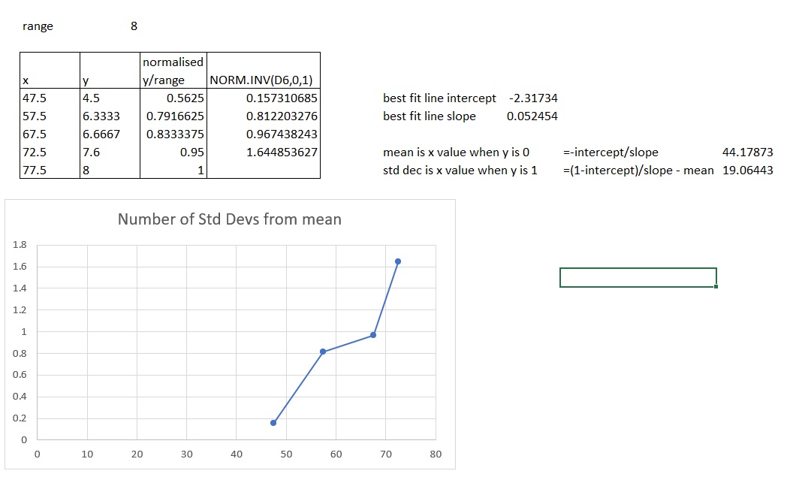Select the "=-intercept/slope" formula text cell
The image size is (796, 480).
coord(610,152)
